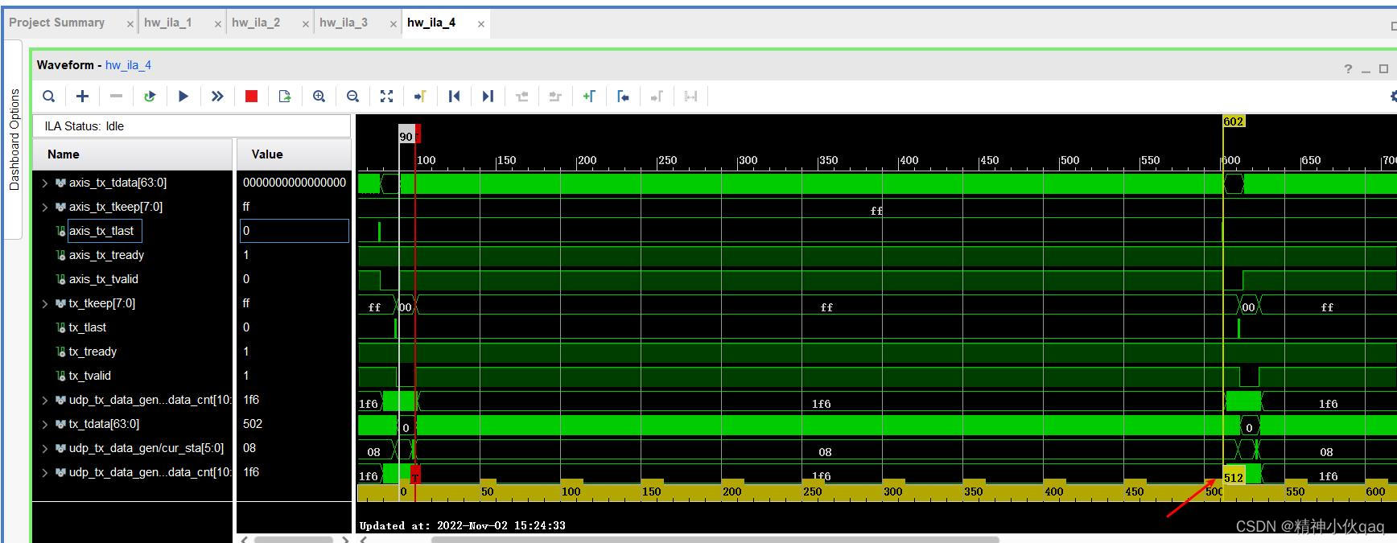Close the hw_ila_2 tab
The height and width of the screenshot is (543, 1397).
306,24
